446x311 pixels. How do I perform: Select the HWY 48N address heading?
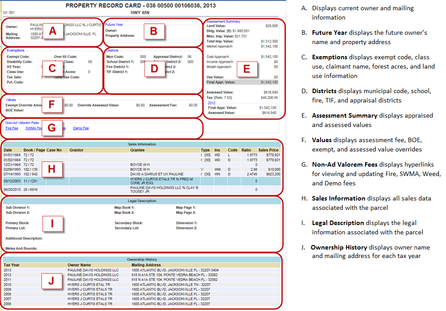tap(140, 12)
